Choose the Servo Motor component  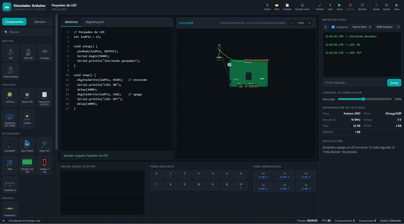pos(27,145)
